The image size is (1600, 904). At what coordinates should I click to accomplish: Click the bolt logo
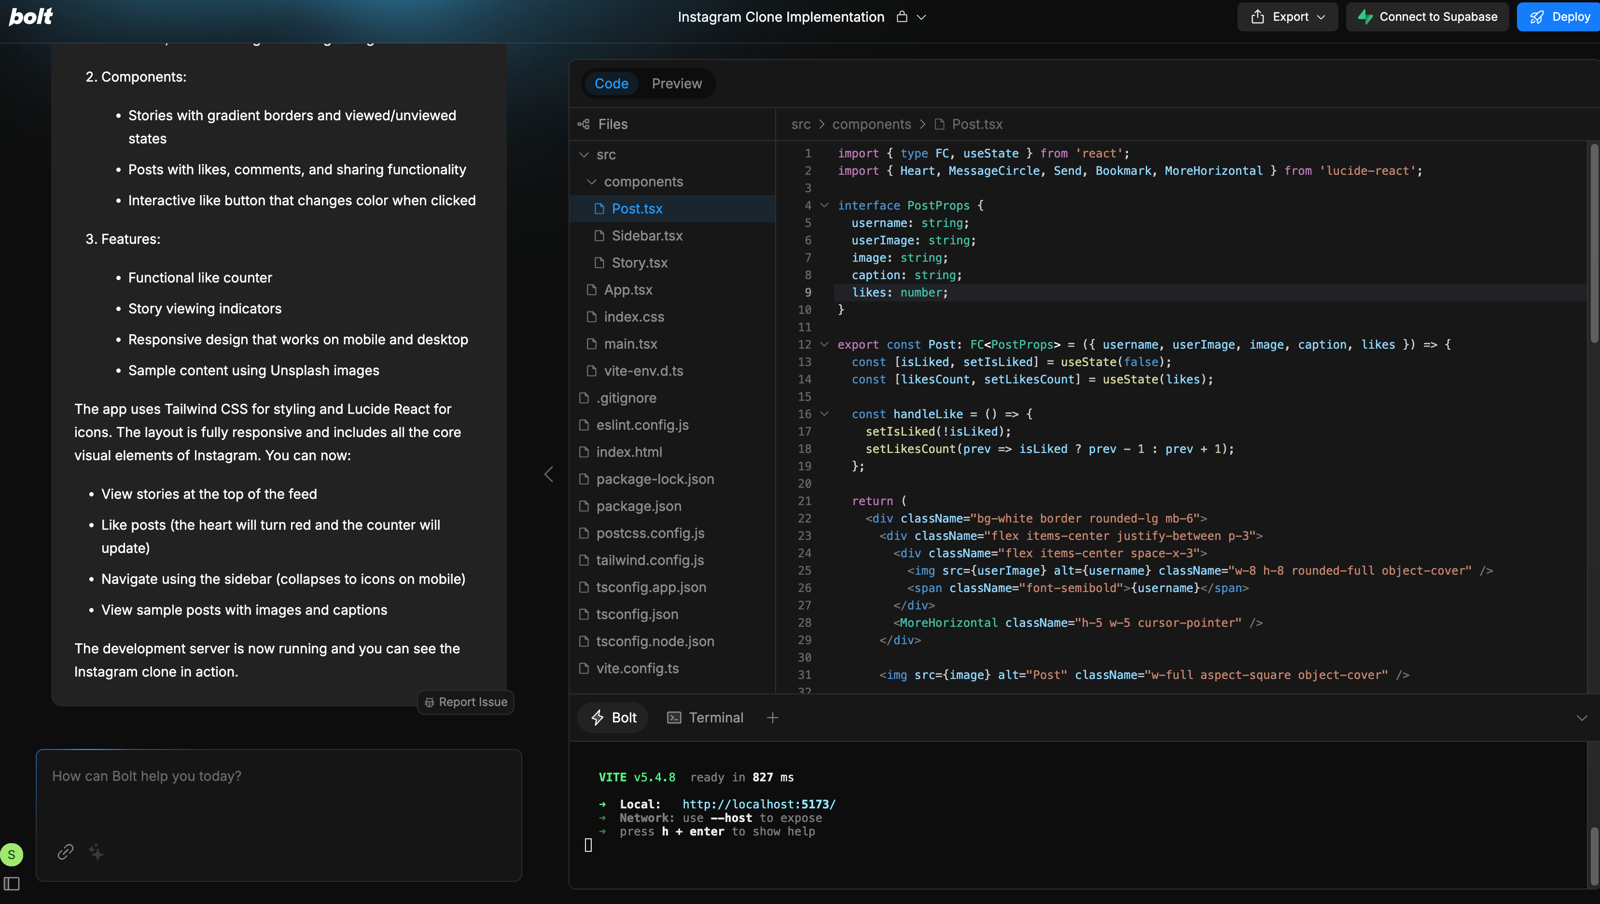pos(31,17)
